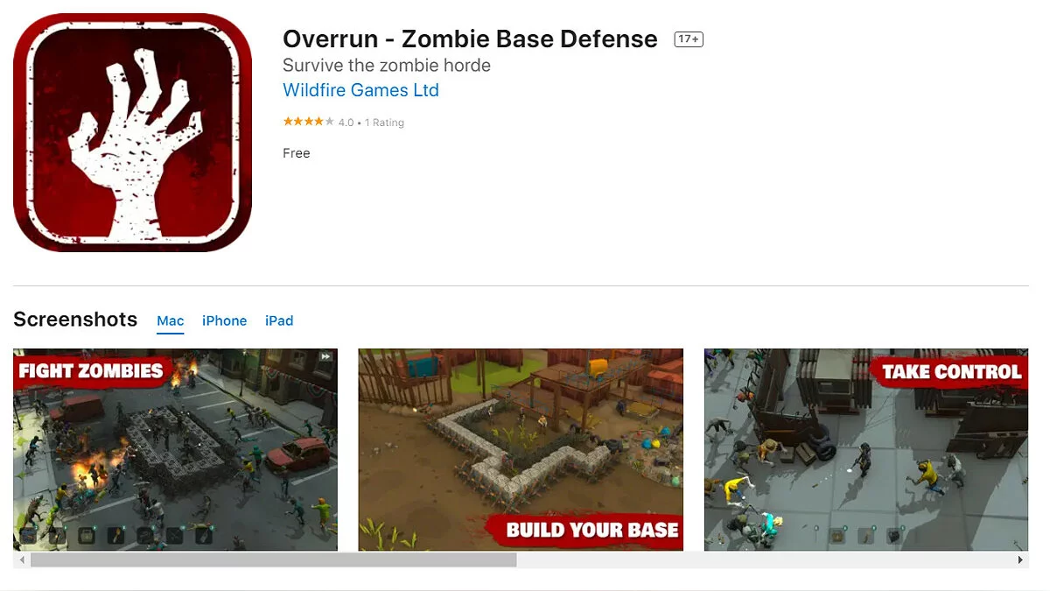1050x591 pixels.
Task: Switch to the iPad screenshots tab
Action: pyautogui.click(x=279, y=320)
